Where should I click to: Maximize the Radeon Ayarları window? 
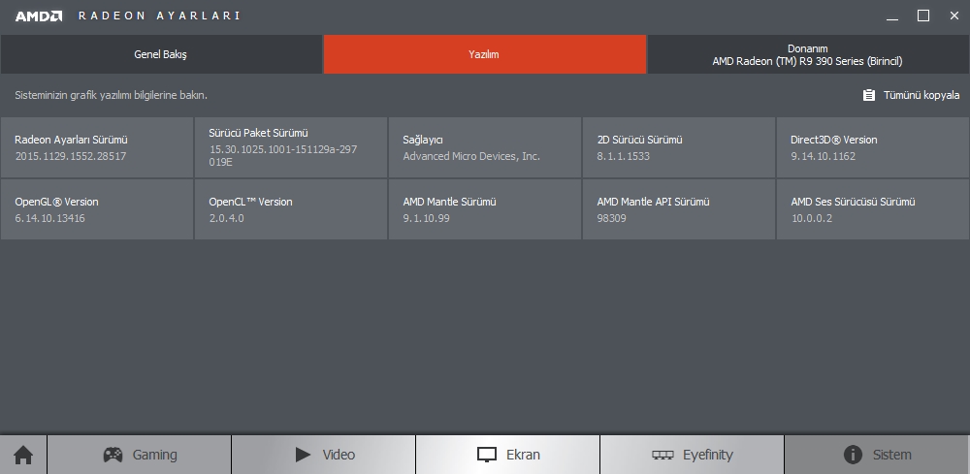pos(923,16)
